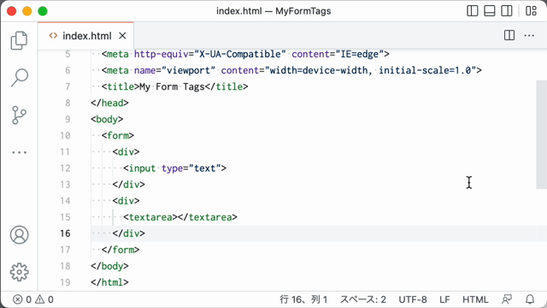Toggle the bottom panel visibility
This screenshot has width=547, height=308.
(x=490, y=11)
